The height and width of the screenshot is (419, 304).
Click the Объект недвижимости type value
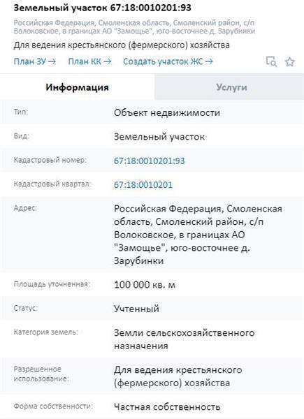[x=167, y=112]
